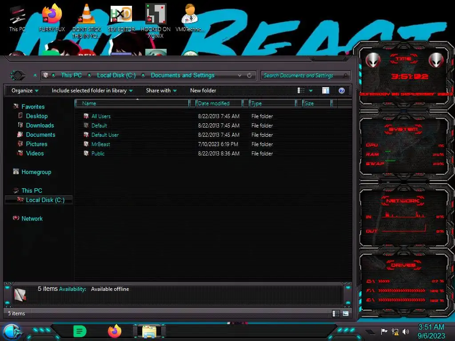Screen dimensions: 455x341
Task: Select Favorites in navigation pane
Action: tap(33, 107)
